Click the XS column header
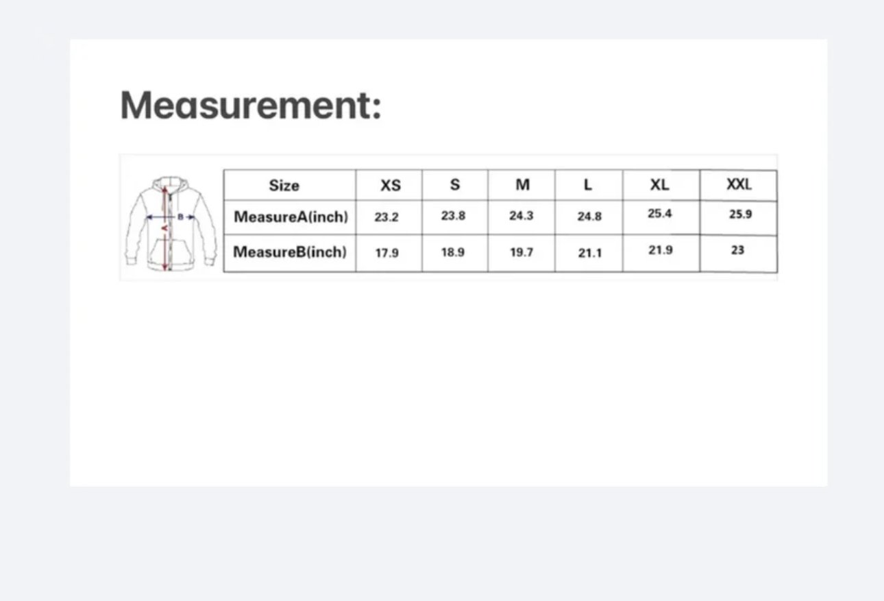 click(x=390, y=185)
